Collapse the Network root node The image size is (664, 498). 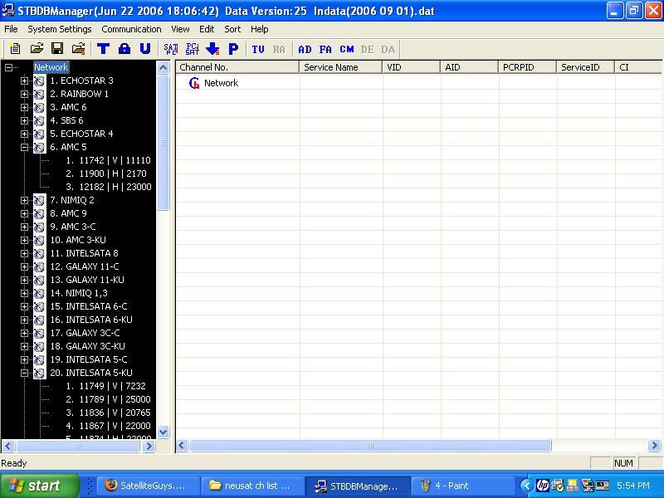tap(8, 67)
